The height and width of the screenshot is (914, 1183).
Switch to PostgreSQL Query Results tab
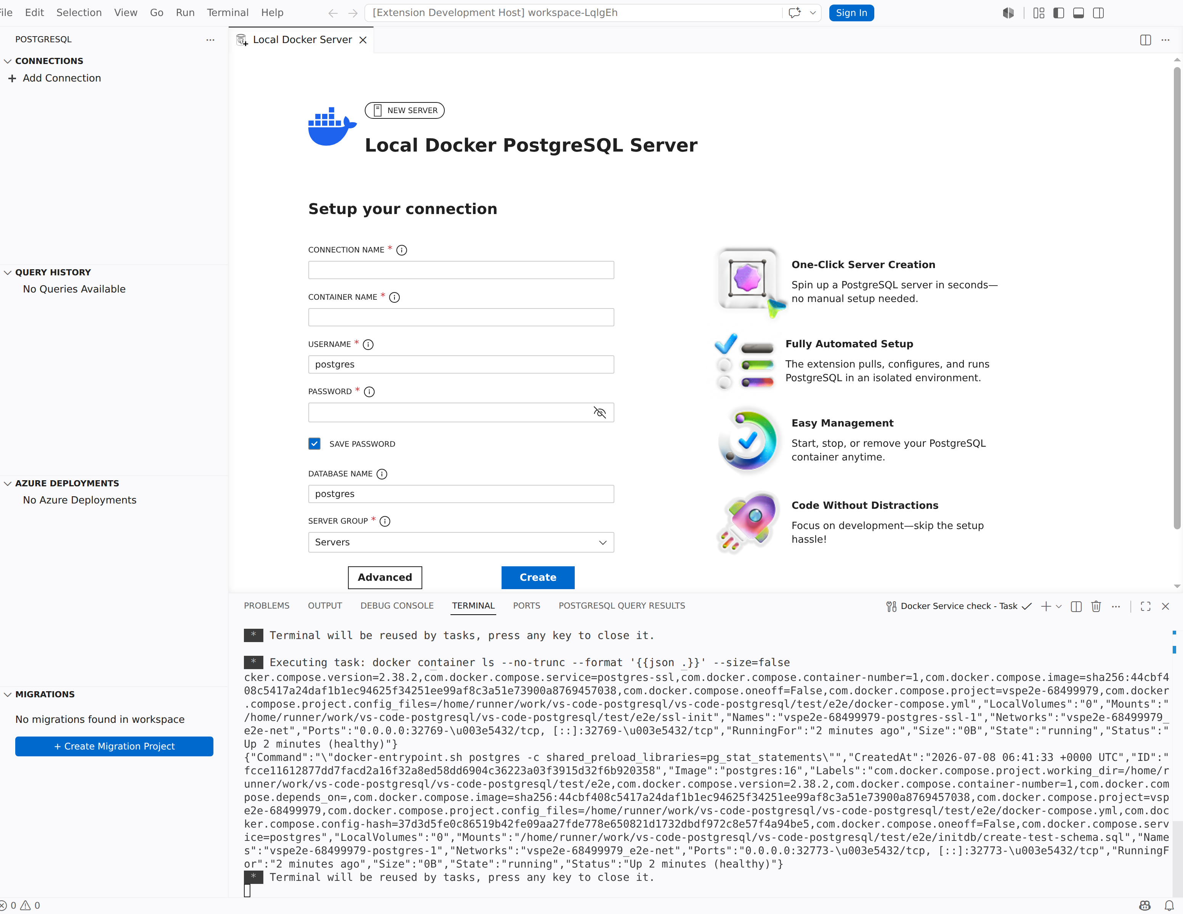[x=622, y=606]
